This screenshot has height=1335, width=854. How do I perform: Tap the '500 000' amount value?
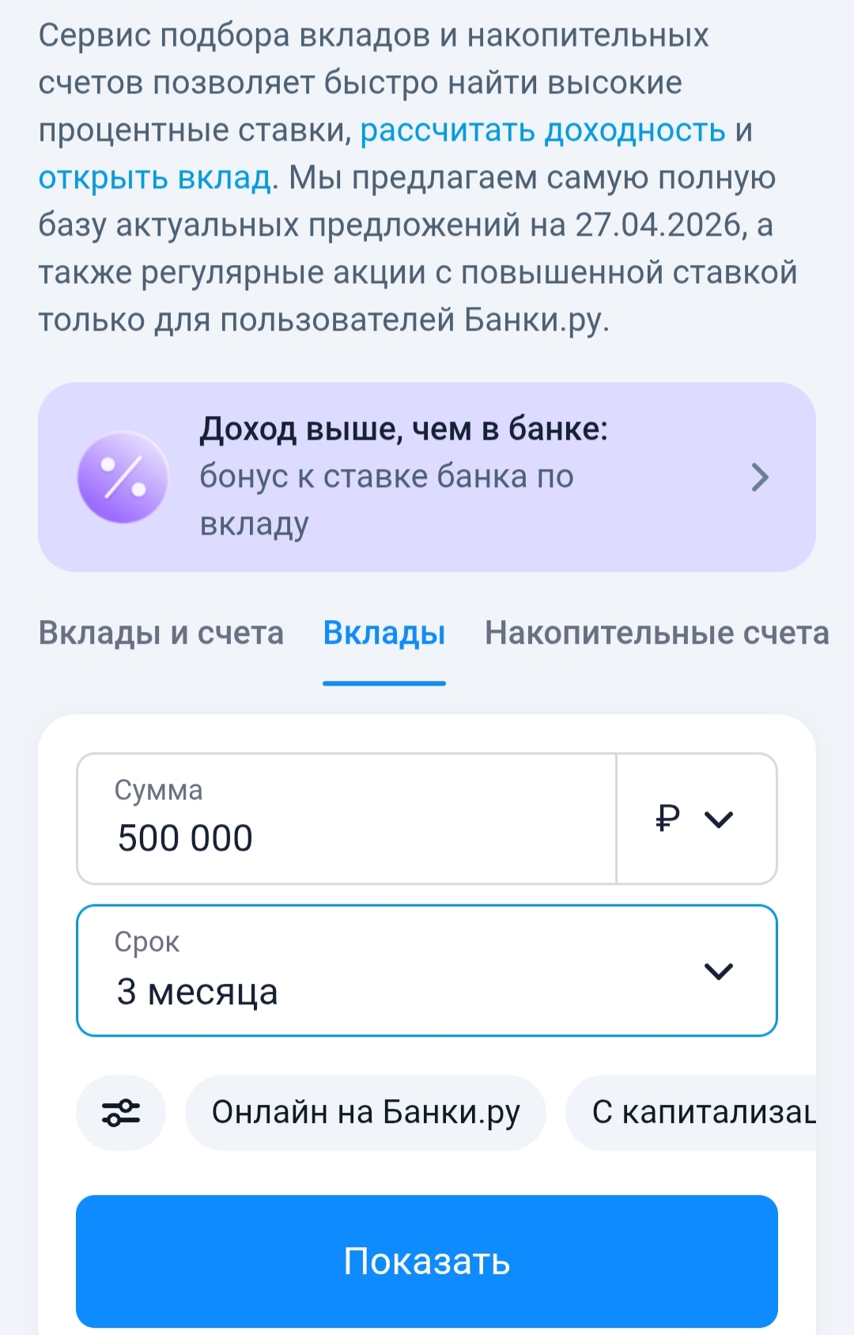pos(185,838)
